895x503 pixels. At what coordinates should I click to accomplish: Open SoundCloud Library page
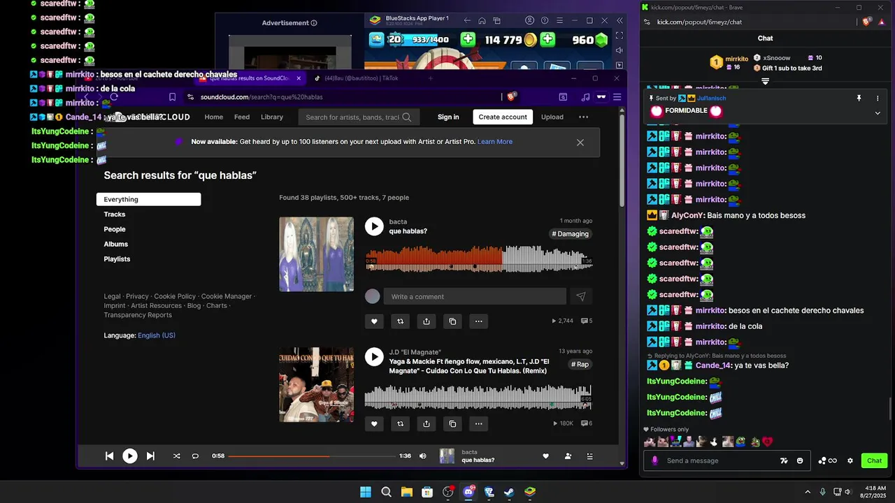point(272,117)
